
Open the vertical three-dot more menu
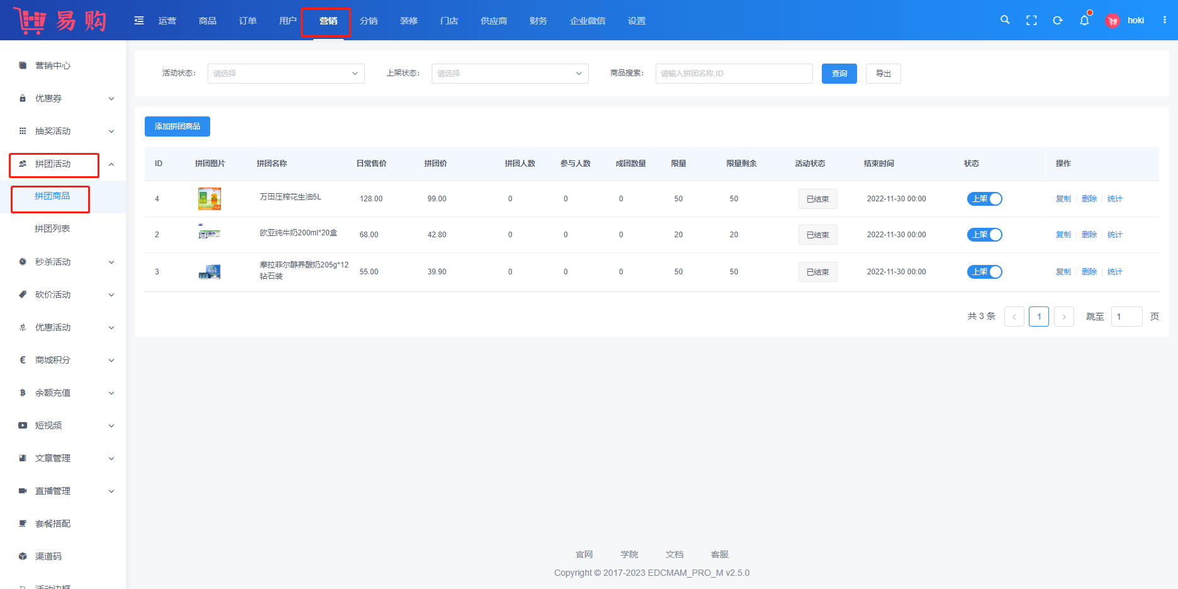pos(1165,20)
